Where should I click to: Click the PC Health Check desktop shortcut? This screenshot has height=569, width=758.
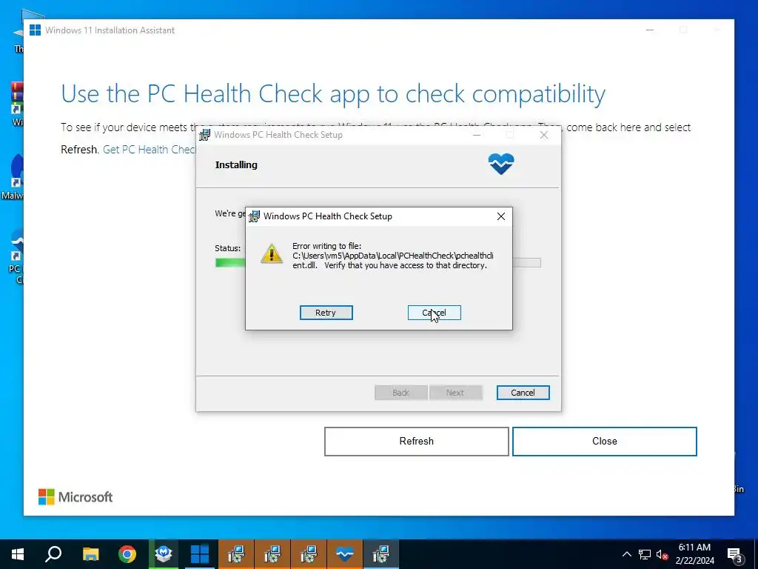15,256
